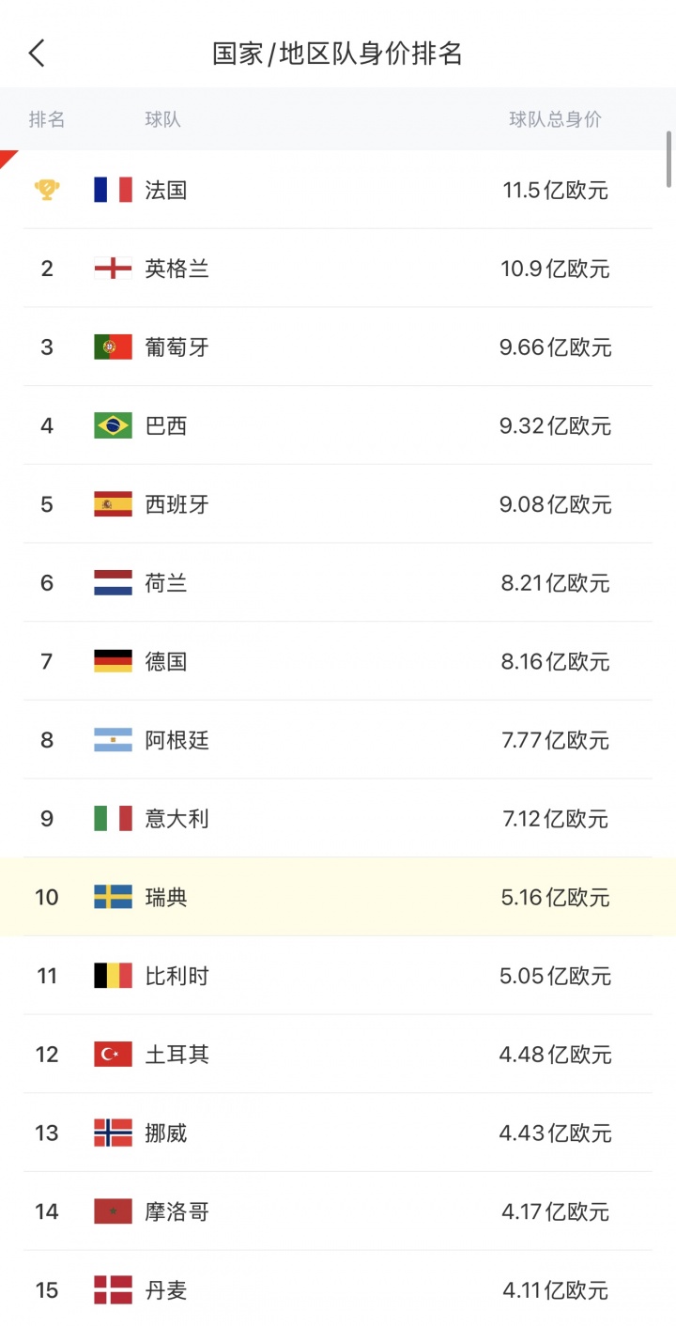Click the Spain flag icon
The image size is (676, 1326).
tap(113, 504)
